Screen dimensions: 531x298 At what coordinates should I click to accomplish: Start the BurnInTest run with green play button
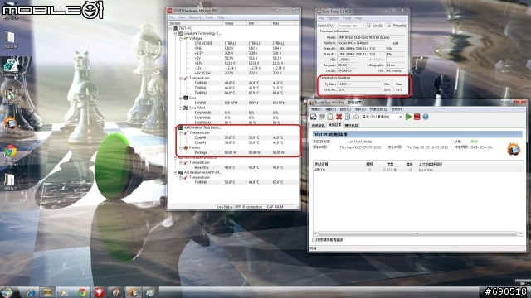coord(408,117)
